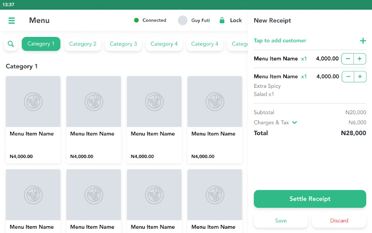Expand the Charges & Tax chevron
This screenshot has height=233, width=372.
click(295, 122)
